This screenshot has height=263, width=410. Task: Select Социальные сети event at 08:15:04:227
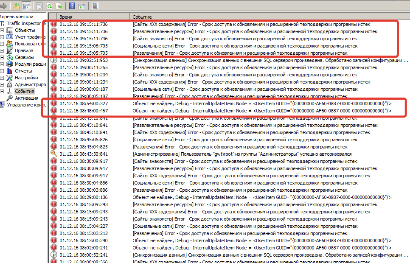click(x=245, y=226)
